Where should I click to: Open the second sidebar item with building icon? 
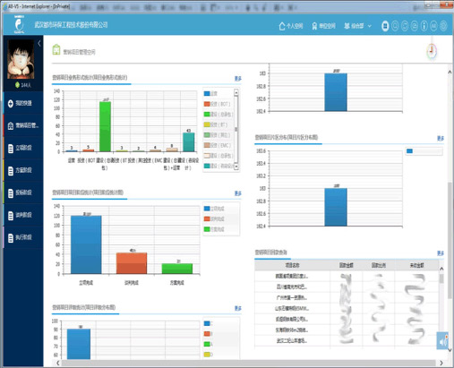click(x=23, y=125)
